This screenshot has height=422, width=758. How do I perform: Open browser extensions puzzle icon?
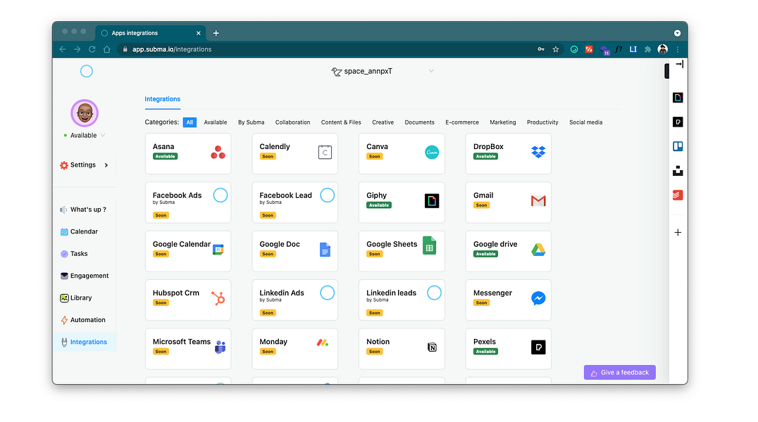click(x=648, y=49)
